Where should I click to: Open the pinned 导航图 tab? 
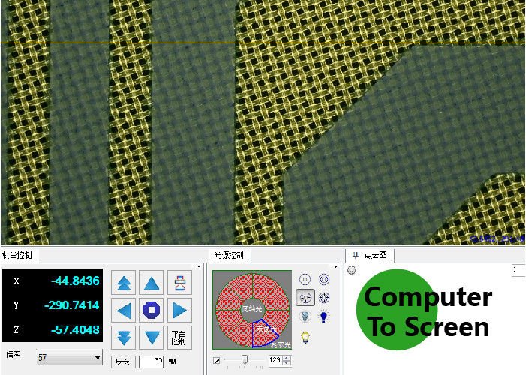(x=369, y=256)
